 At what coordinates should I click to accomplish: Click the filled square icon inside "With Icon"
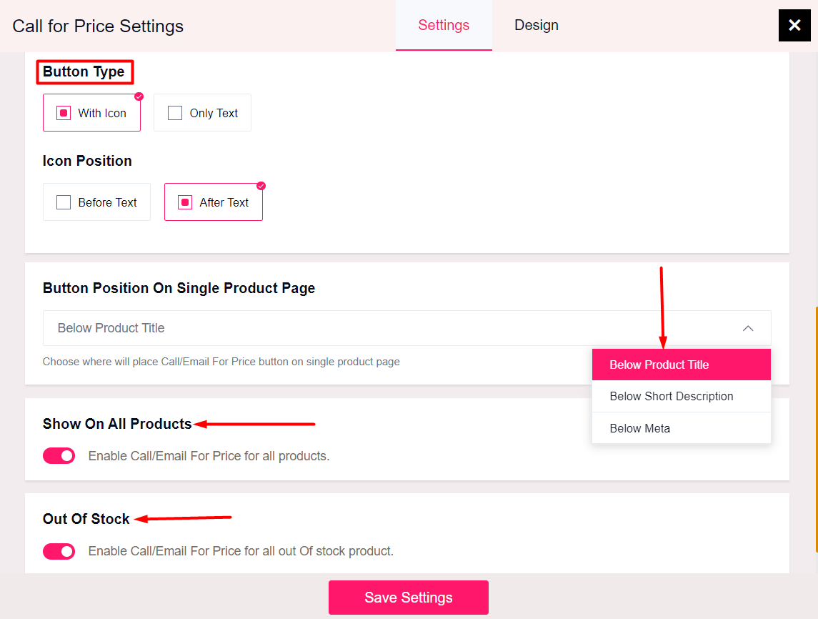63,112
